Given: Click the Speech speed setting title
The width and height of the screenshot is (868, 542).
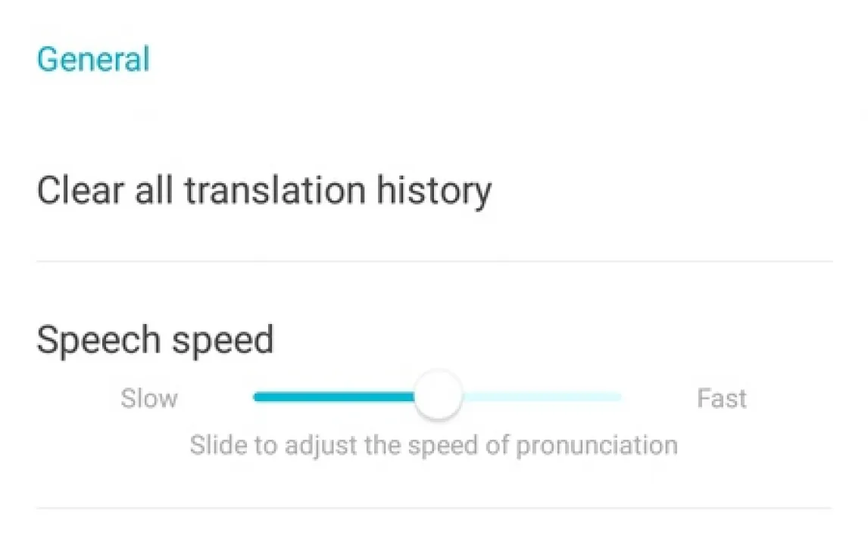Looking at the screenshot, I should coord(155,340).
